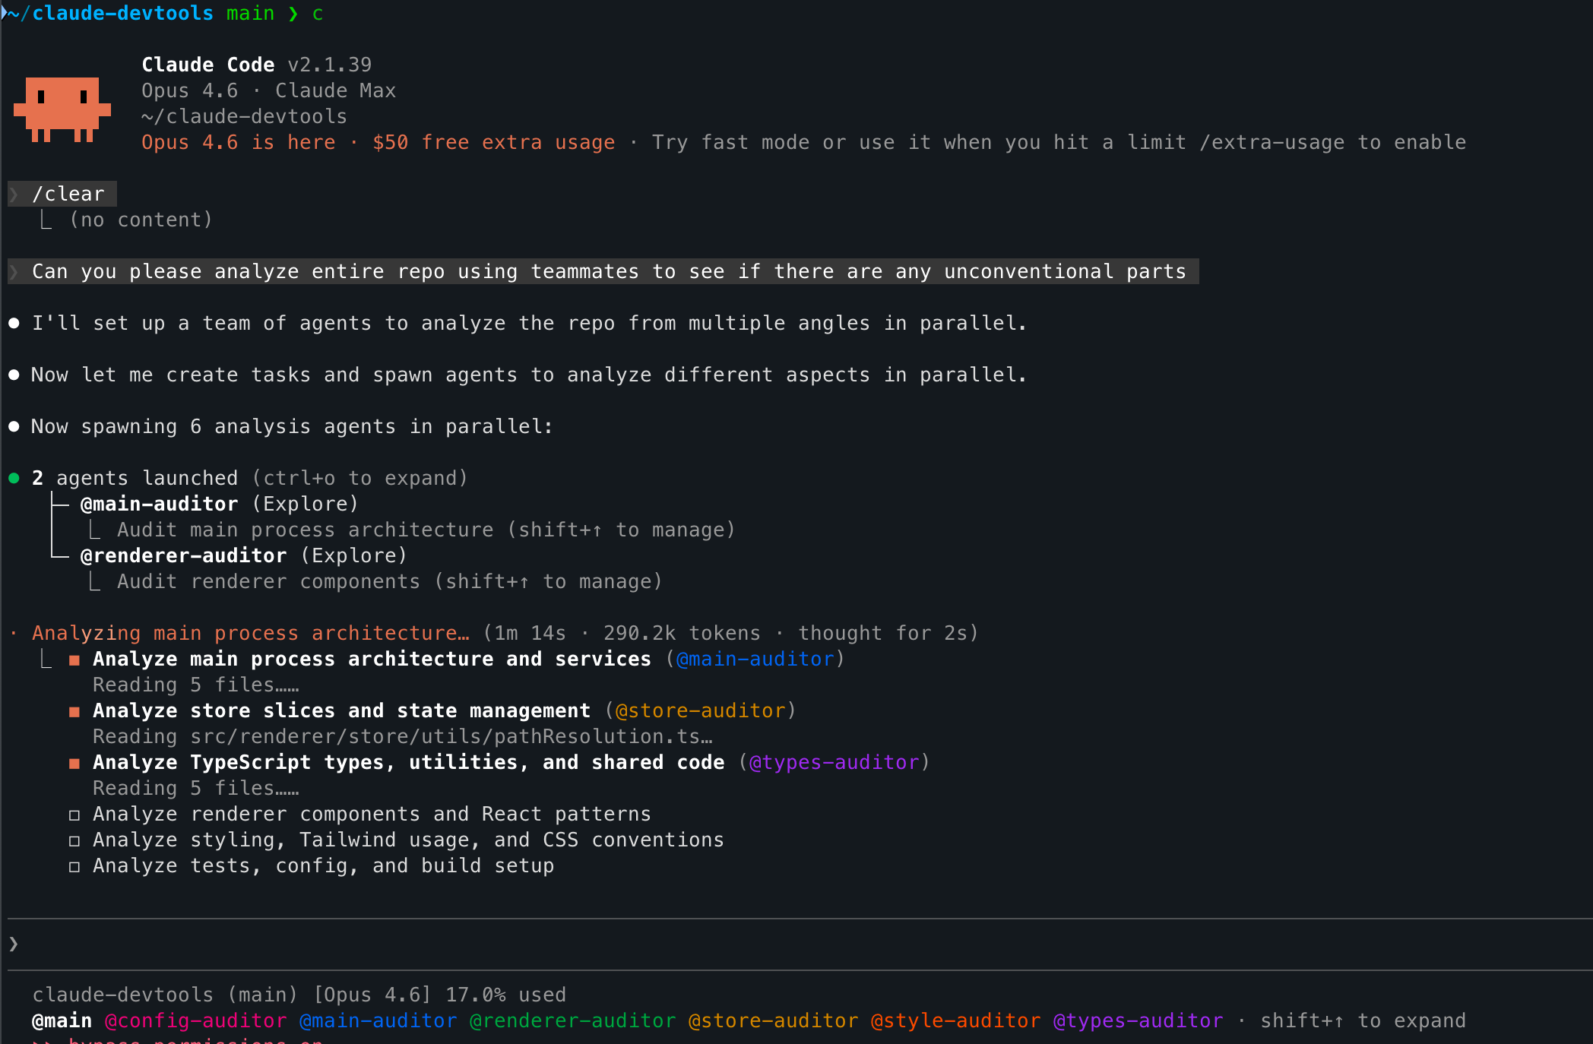Click the white bullet before "I'll set up"
Viewport: 1593px width, 1044px height.
tap(14, 323)
